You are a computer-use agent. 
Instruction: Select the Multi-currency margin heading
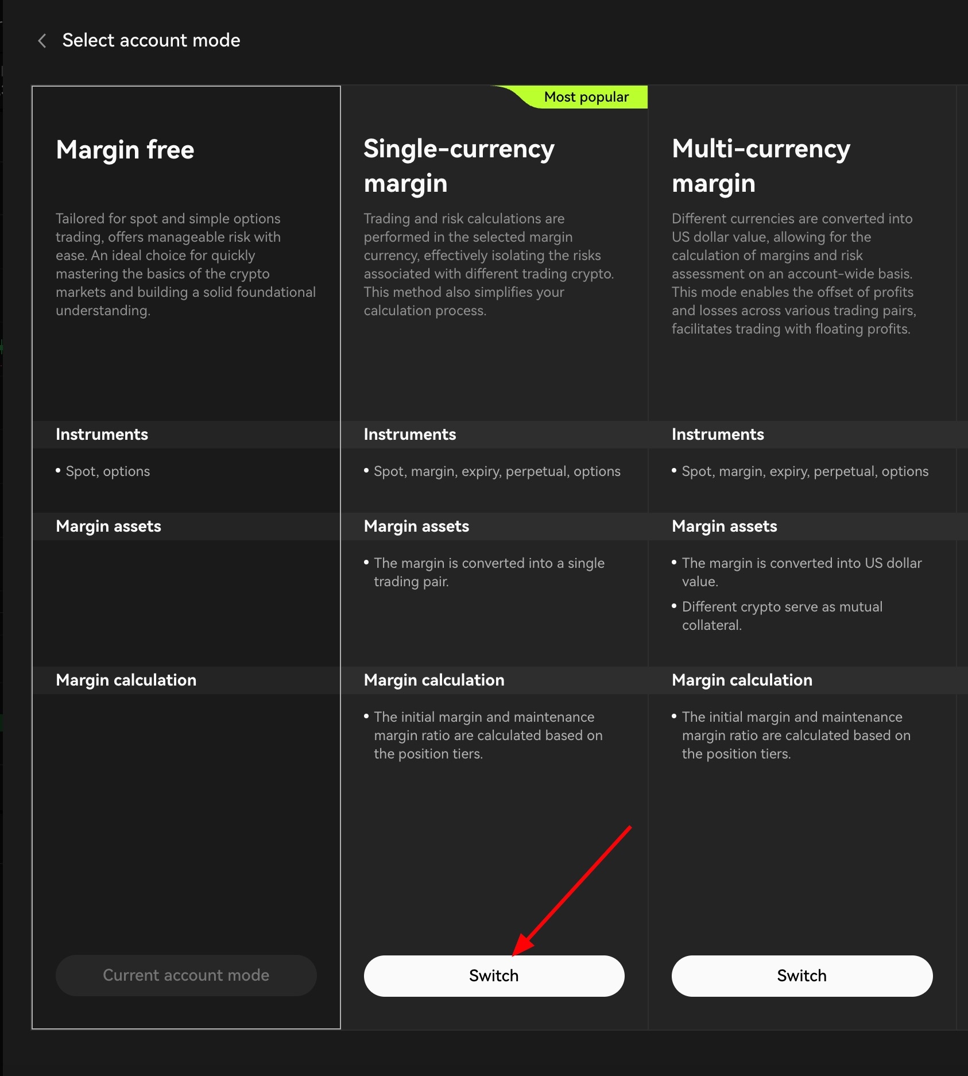pos(761,166)
